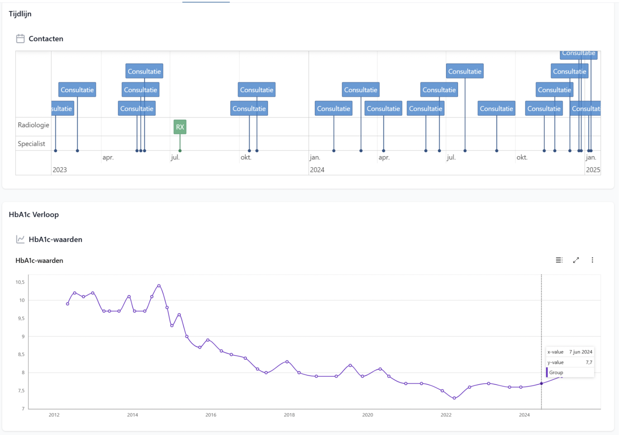This screenshot has width=620, height=435.
Task: Select the Consultatie box in February 2023
Action: click(x=77, y=90)
